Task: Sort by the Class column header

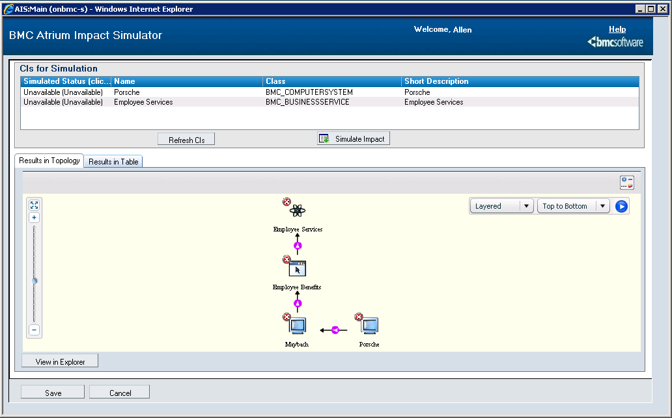Action: click(x=332, y=81)
